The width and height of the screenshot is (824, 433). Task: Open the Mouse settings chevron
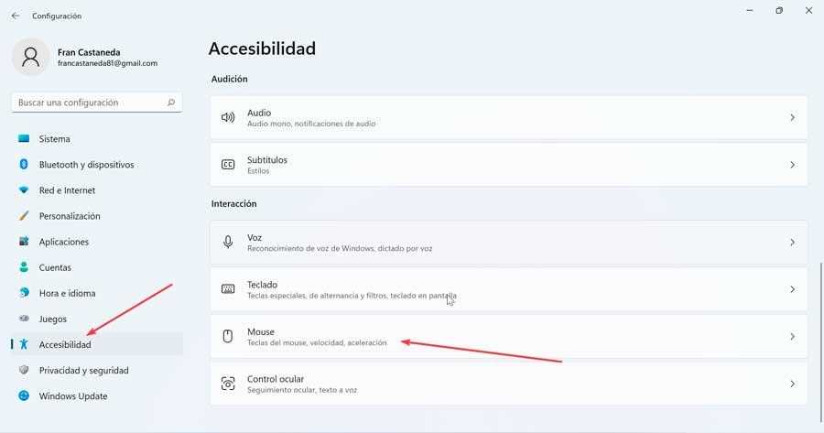pos(792,337)
